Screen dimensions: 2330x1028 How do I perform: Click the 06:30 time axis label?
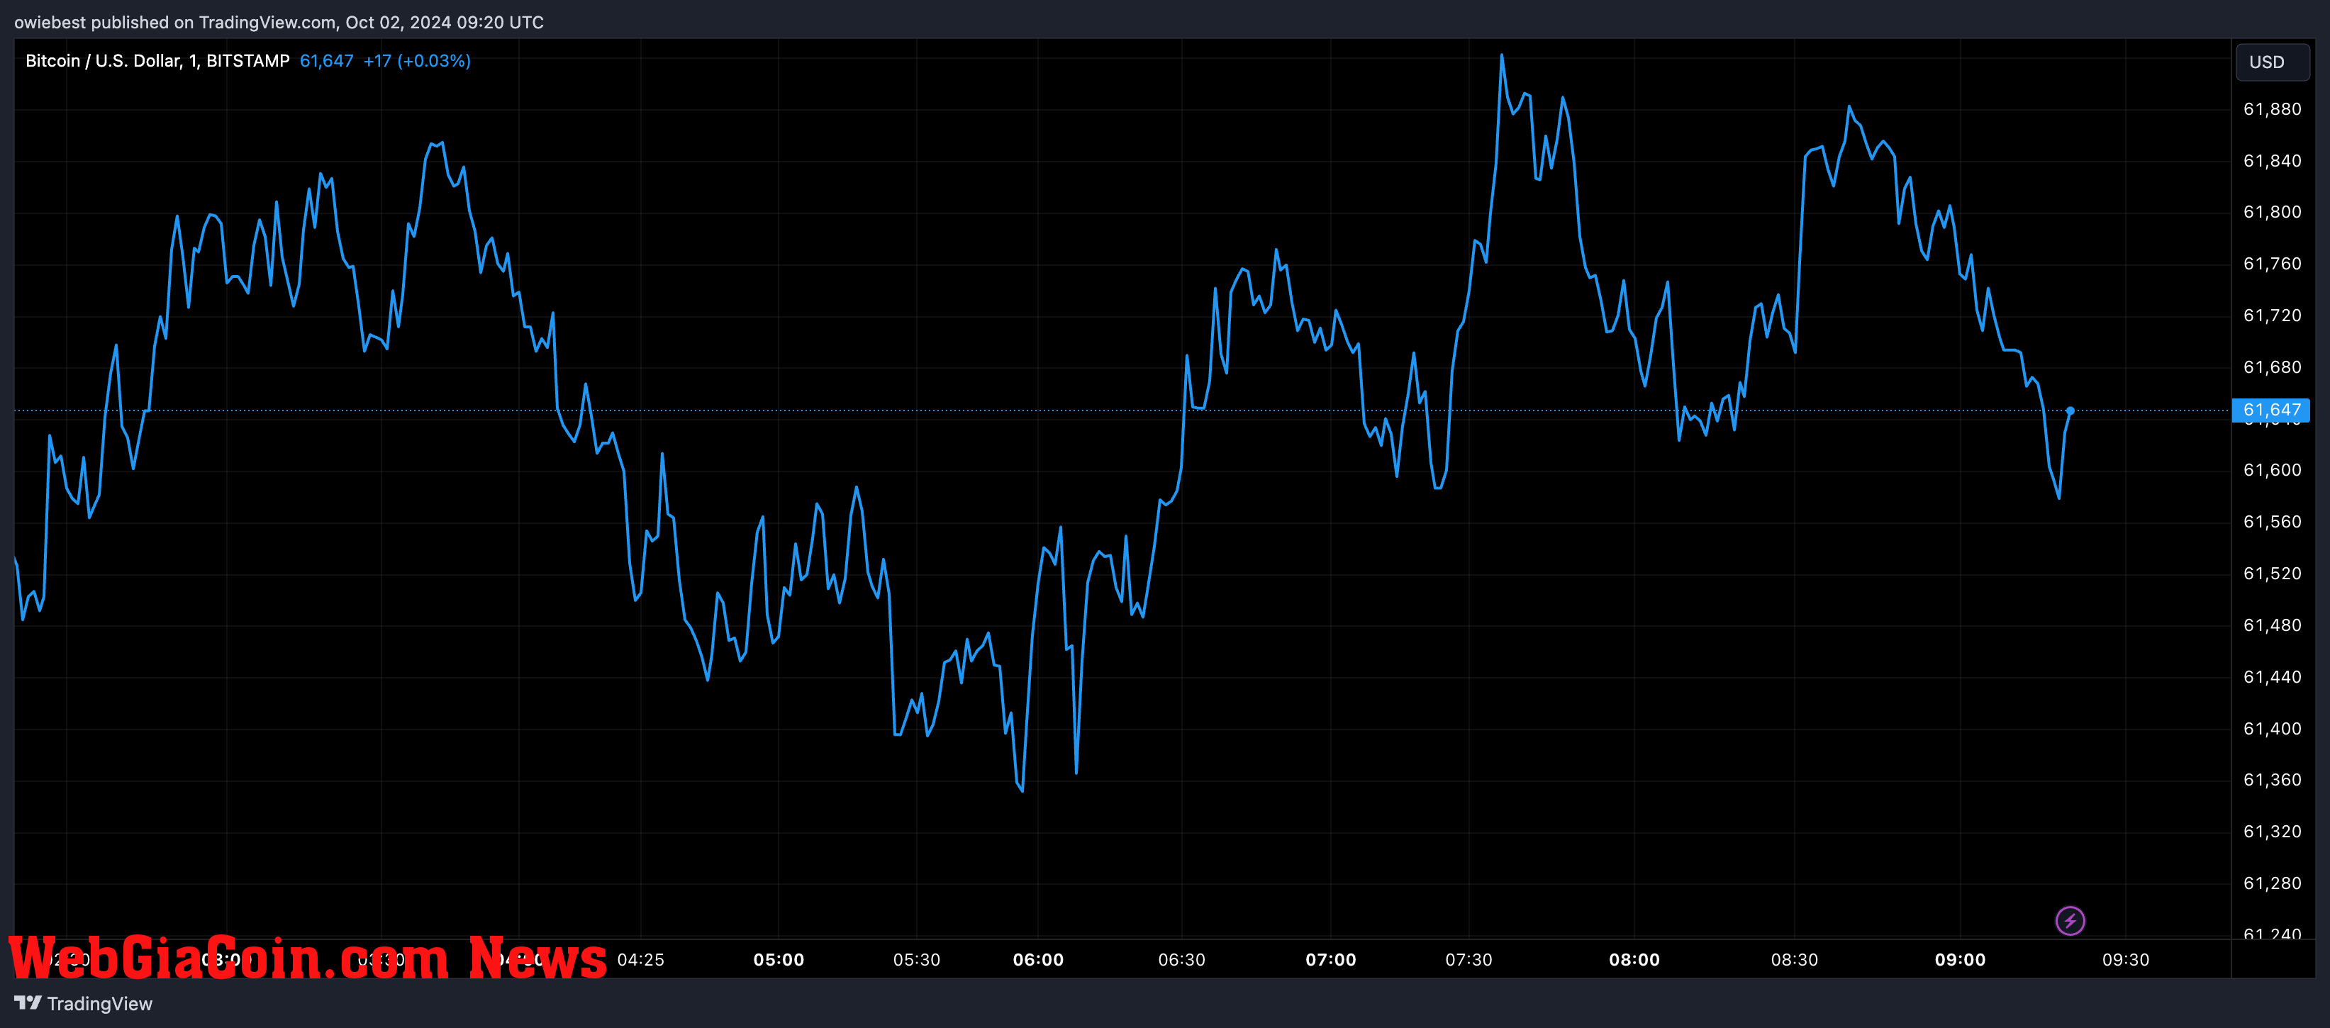tap(1181, 959)
